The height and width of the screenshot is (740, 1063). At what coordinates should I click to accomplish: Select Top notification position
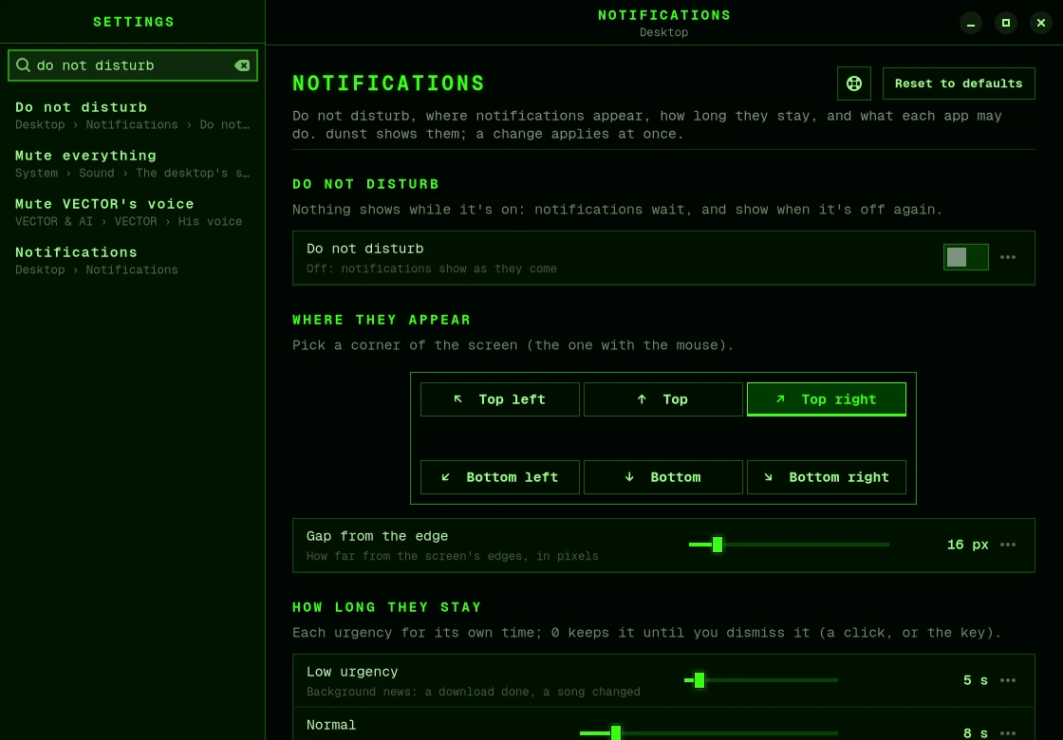tap(663, 399)
